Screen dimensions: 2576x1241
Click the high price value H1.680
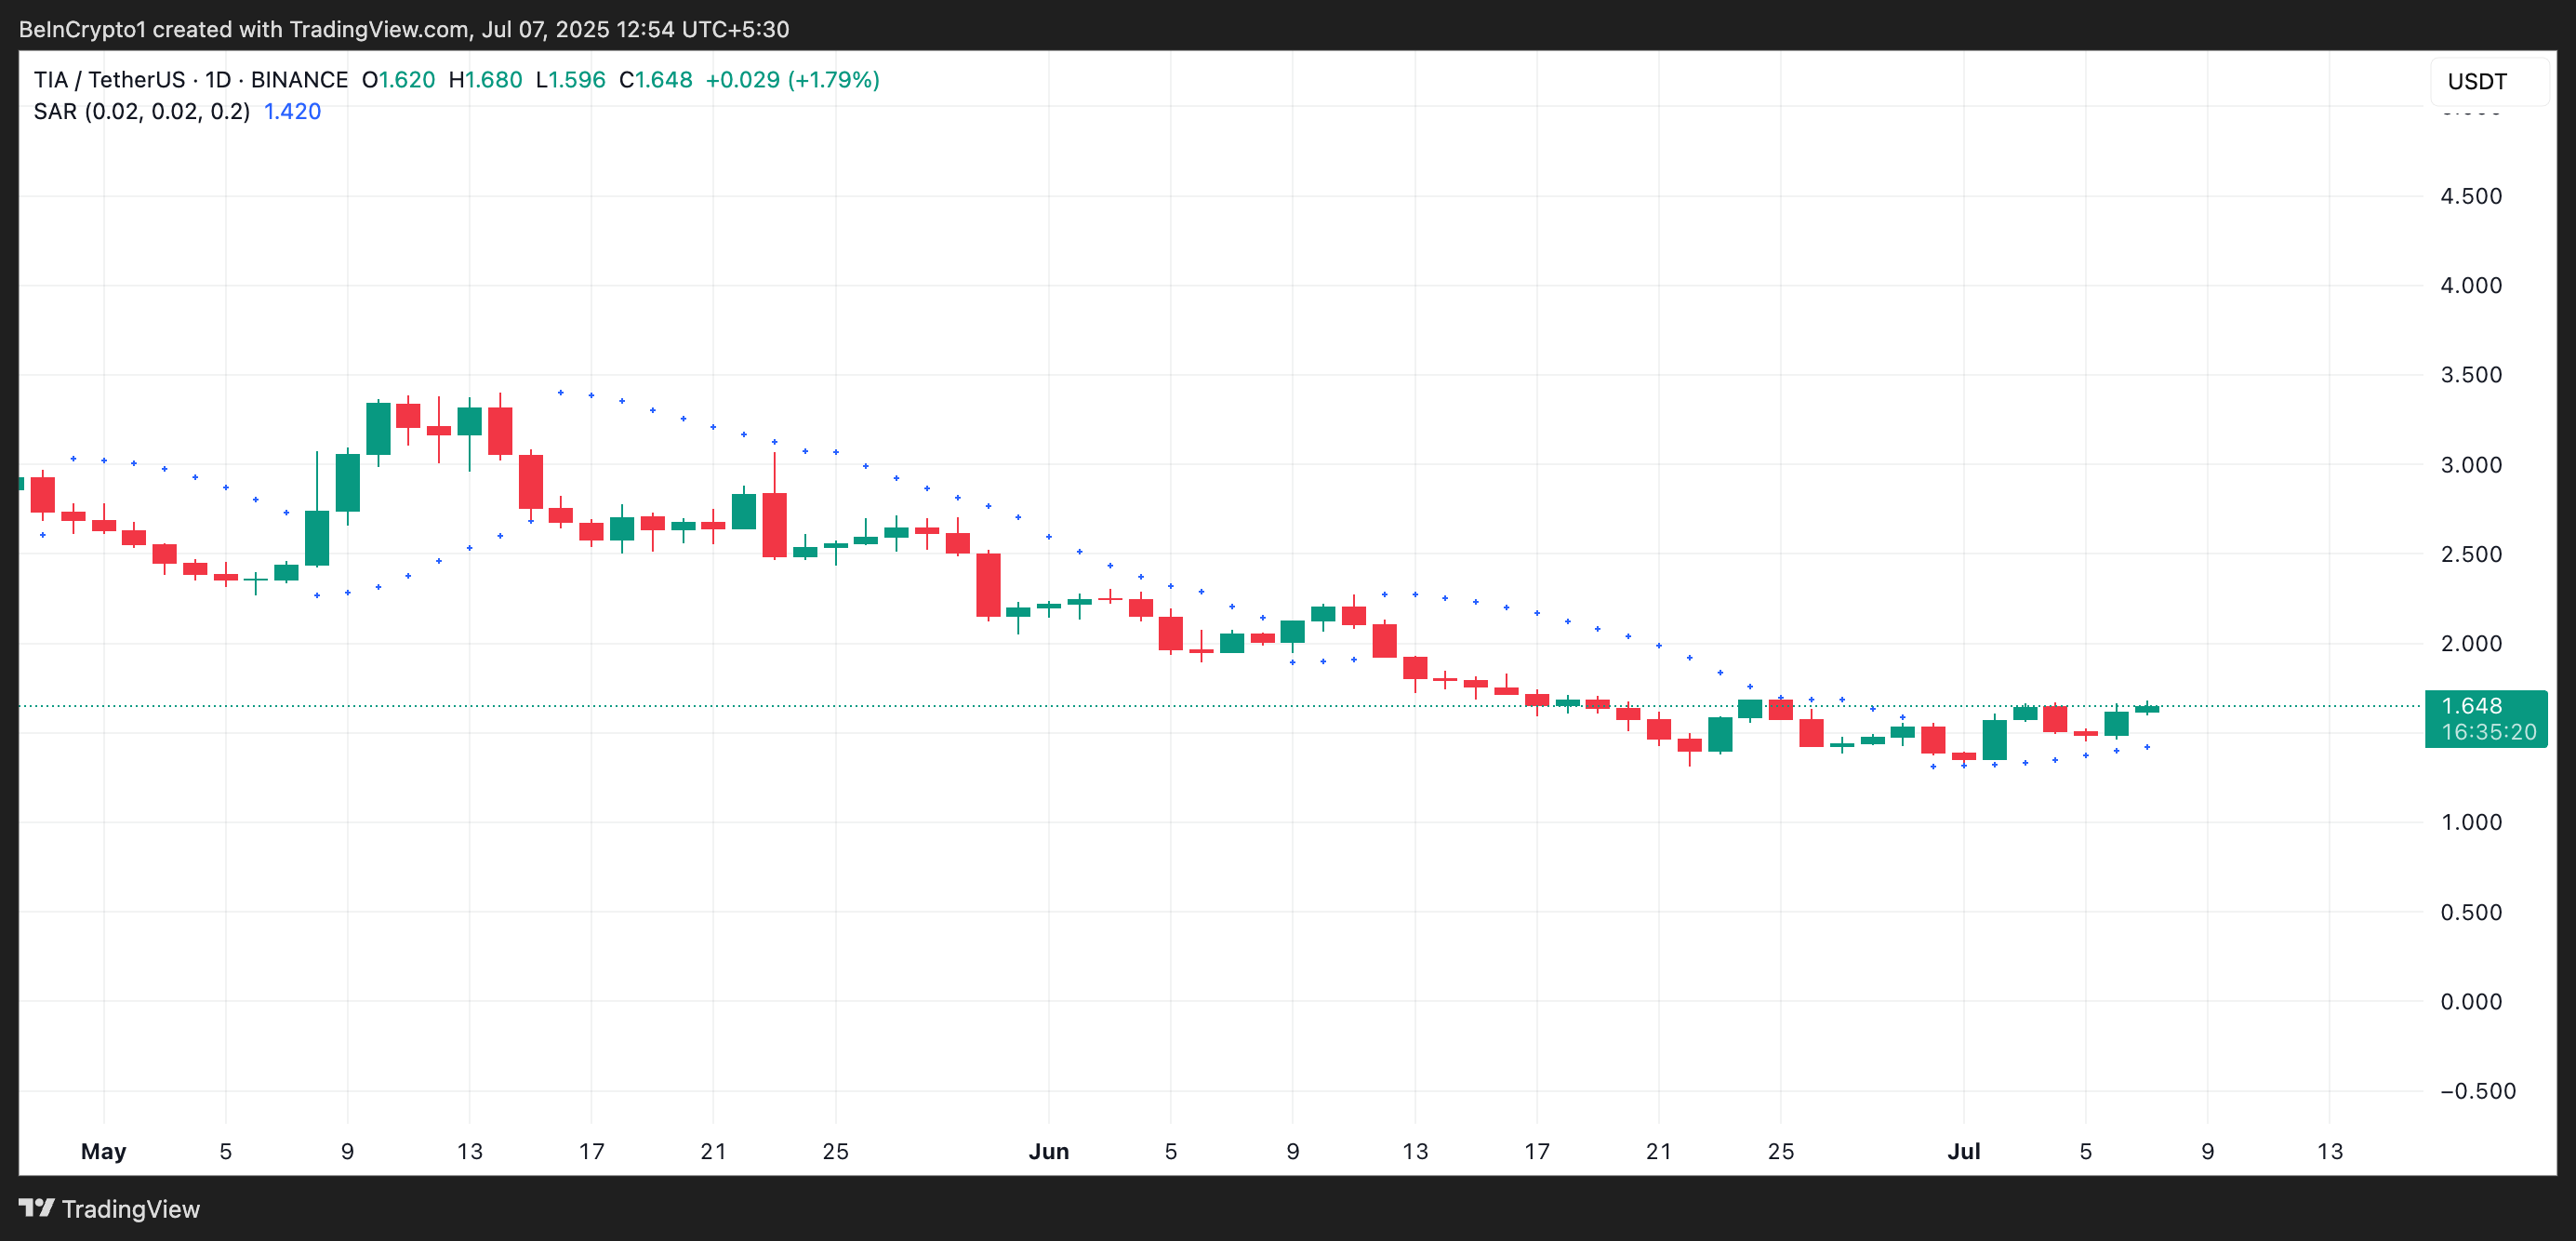click(x=485, y=80)
